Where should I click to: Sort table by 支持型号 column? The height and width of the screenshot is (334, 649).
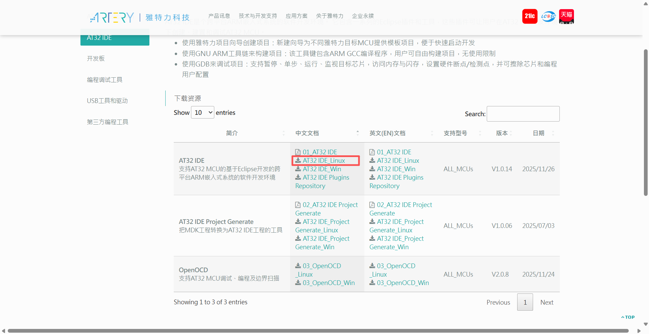[x=462, y=133]
